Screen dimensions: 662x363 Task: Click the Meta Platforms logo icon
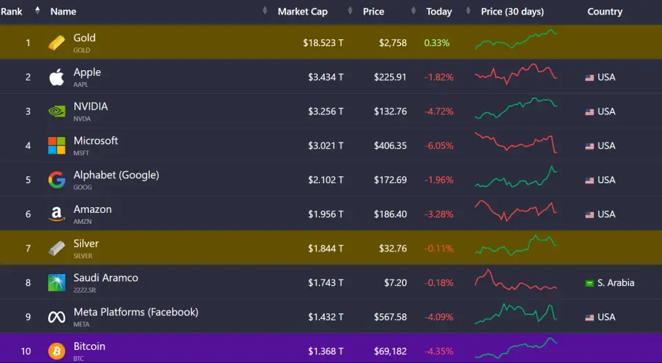pyautogui.click(x=57, y=317)
